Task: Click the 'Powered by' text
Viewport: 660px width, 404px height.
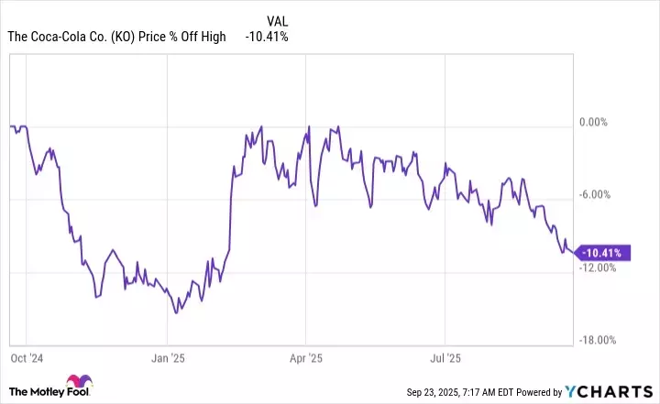Action: [x=547, y=392]
